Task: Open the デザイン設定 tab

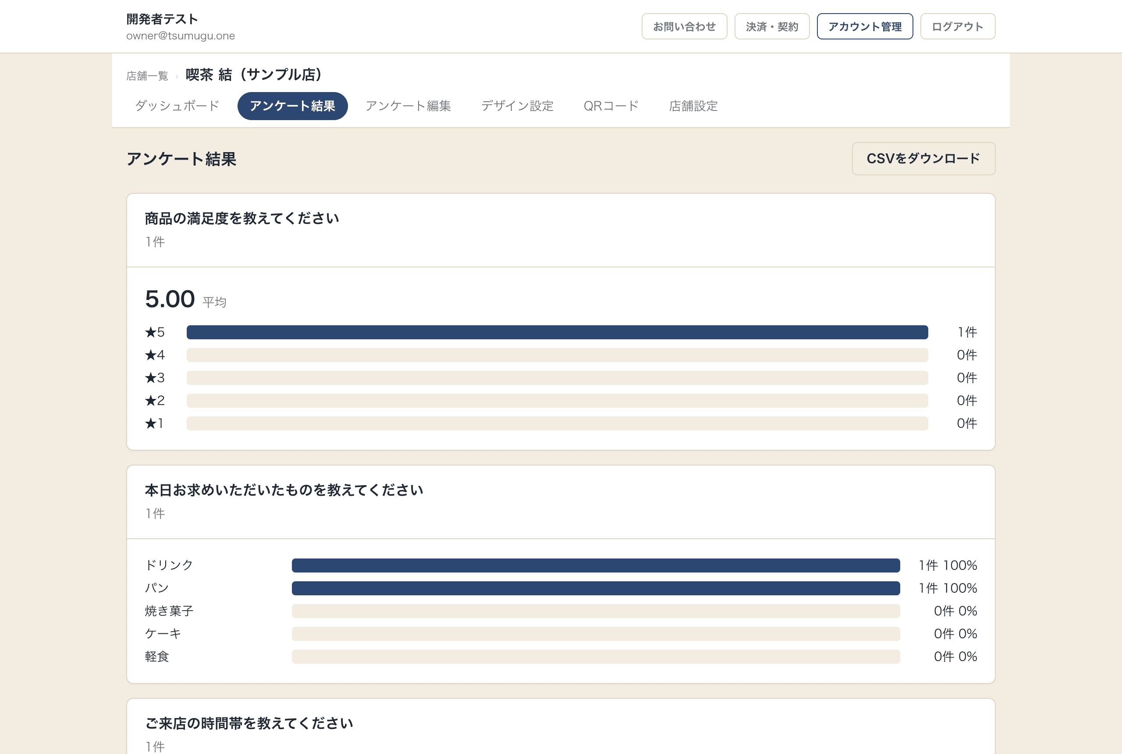Action: [517, 106]
